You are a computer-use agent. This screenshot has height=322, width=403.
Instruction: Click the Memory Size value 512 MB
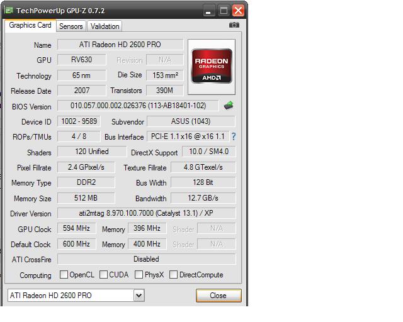tap(86, 198)
